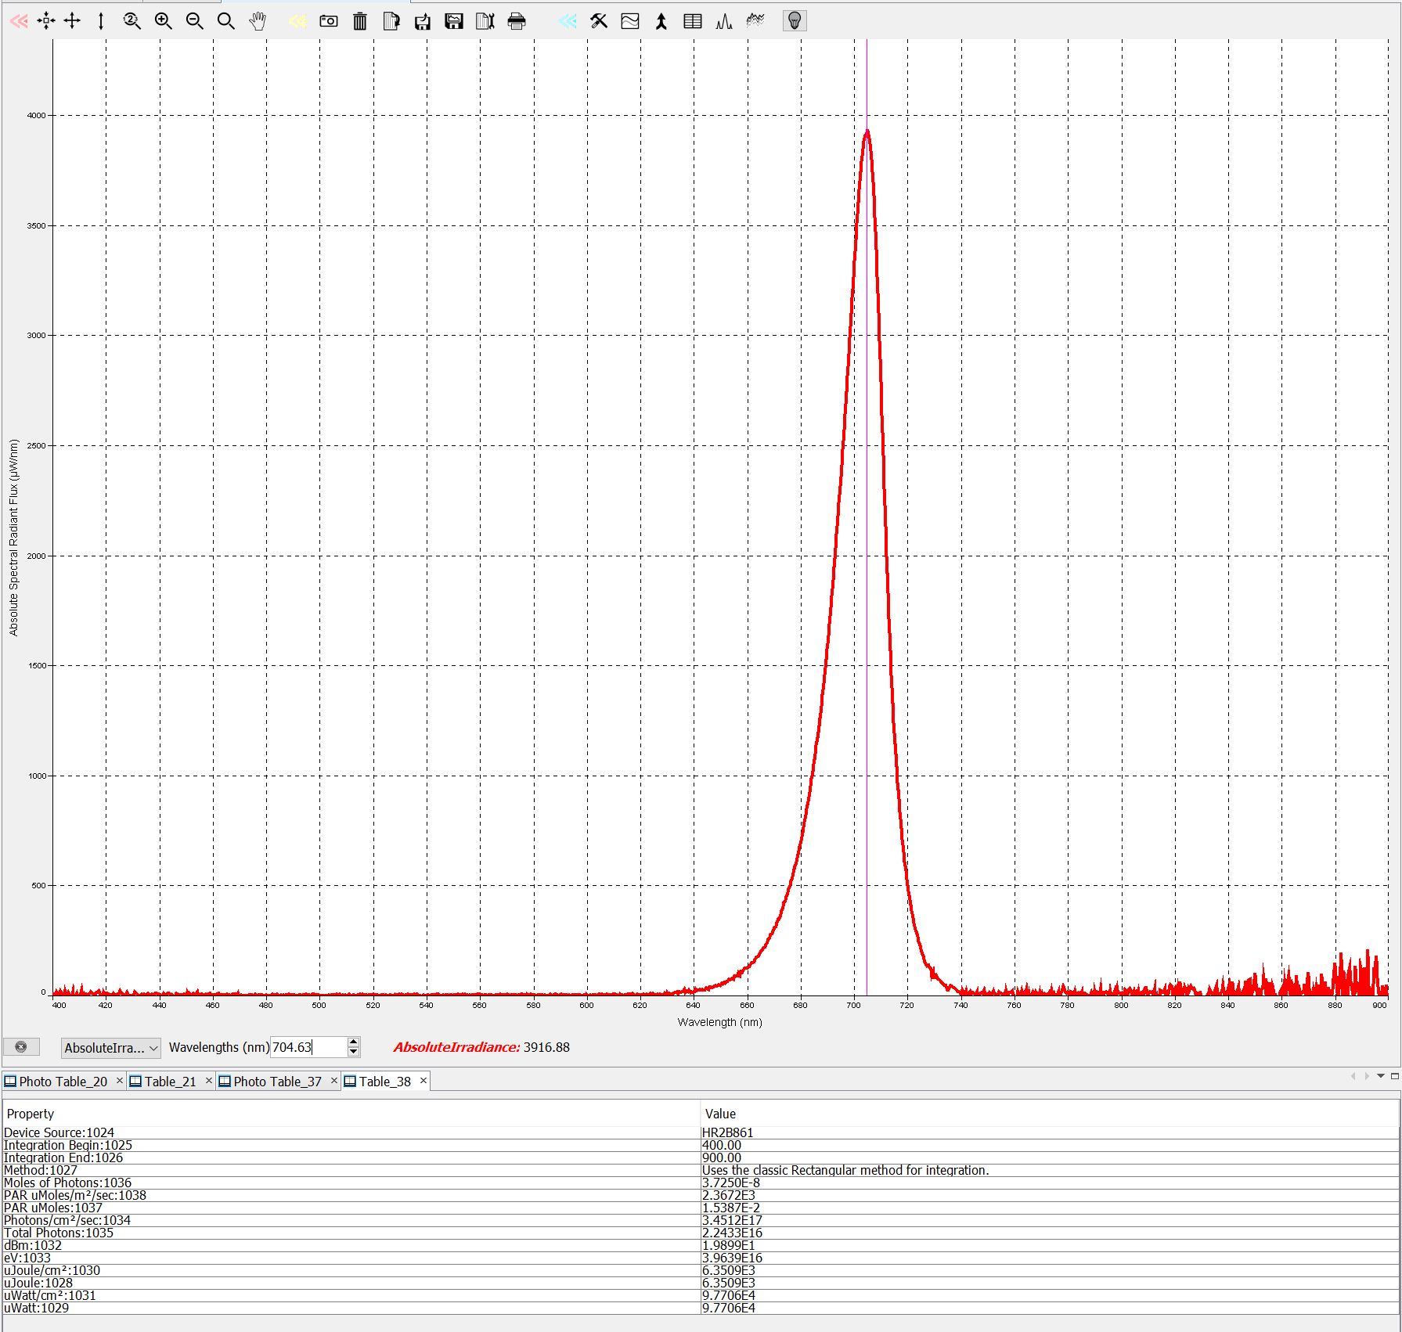Screen dimensions: 1402x1332
Task: Click the trash can delete overlay icon
Action: [360, 21]
